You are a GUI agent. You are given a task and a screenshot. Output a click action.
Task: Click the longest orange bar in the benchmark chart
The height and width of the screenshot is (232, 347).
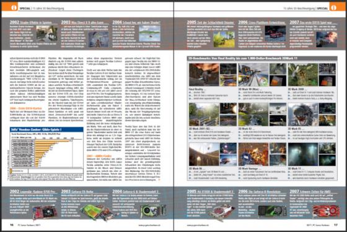[x=52, y=140]
